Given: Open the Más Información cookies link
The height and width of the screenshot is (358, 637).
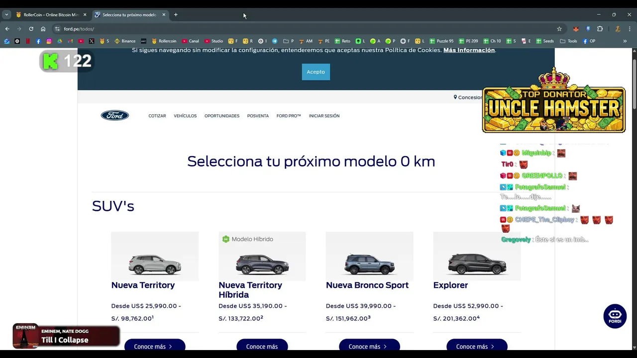Looking at the screenshot, I should point(469,50).
